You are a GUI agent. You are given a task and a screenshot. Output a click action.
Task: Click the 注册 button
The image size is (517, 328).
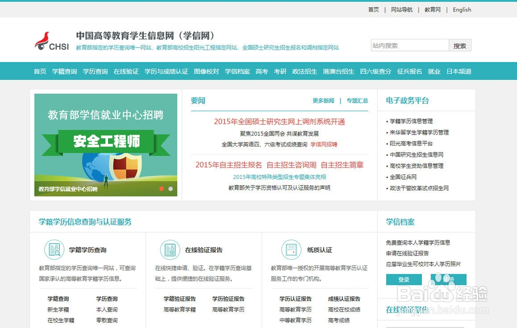(448, 279)
